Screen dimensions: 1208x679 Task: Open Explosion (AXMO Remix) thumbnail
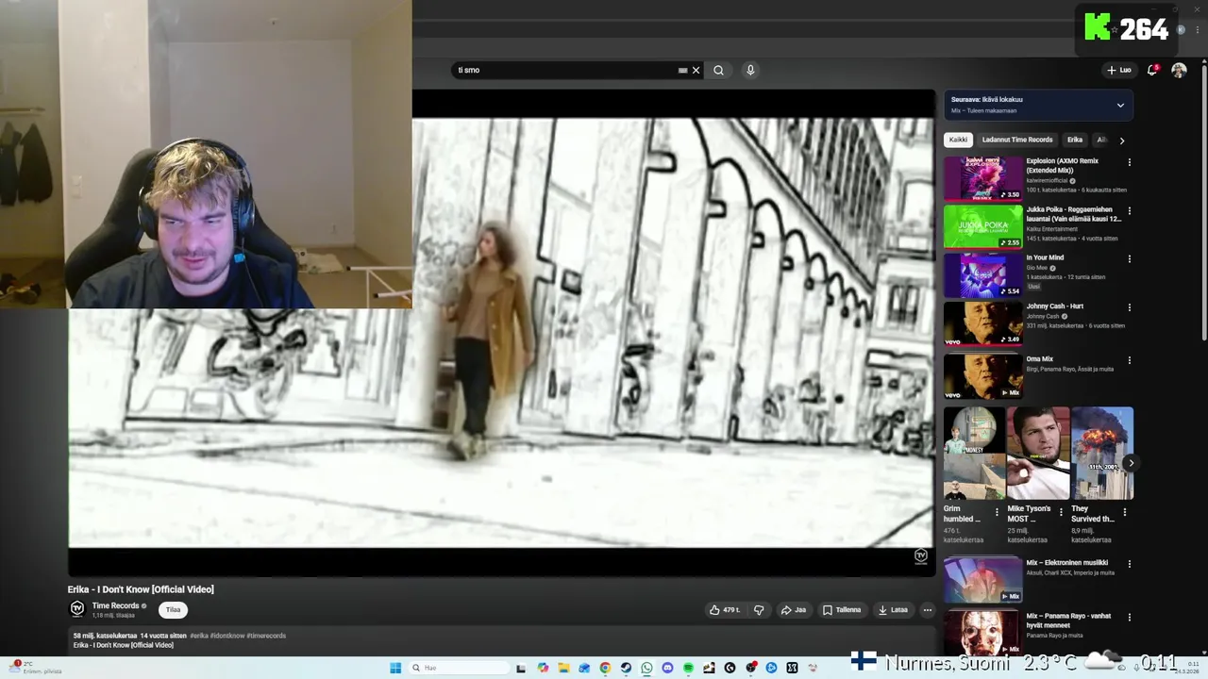click(x=982, y=178)
